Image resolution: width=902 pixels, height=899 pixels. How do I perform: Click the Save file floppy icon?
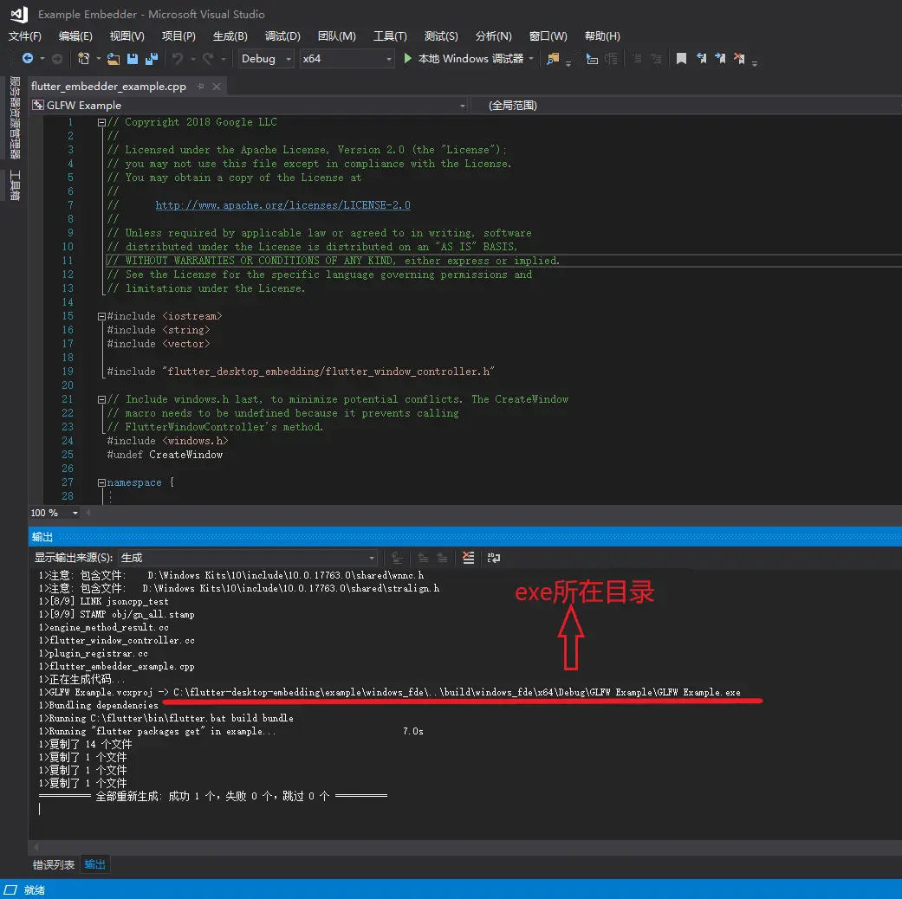[x=133, y=58]
